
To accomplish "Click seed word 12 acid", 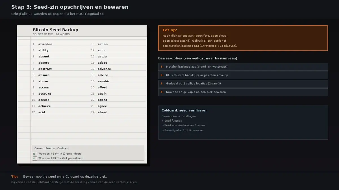I will click(x=42, y=112).
